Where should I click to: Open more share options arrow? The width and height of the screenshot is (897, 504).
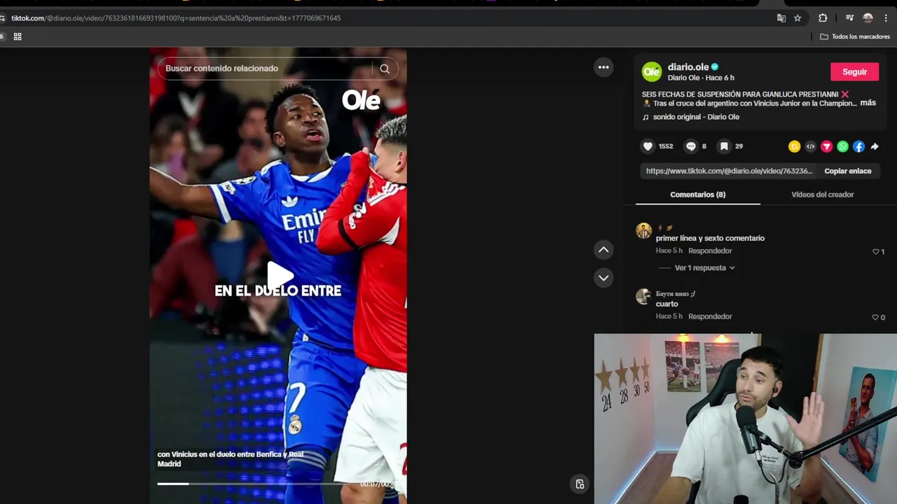(875, 146)
